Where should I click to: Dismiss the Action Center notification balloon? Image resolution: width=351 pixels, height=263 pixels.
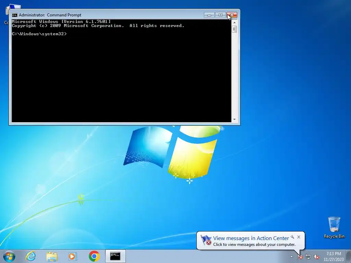299,237
